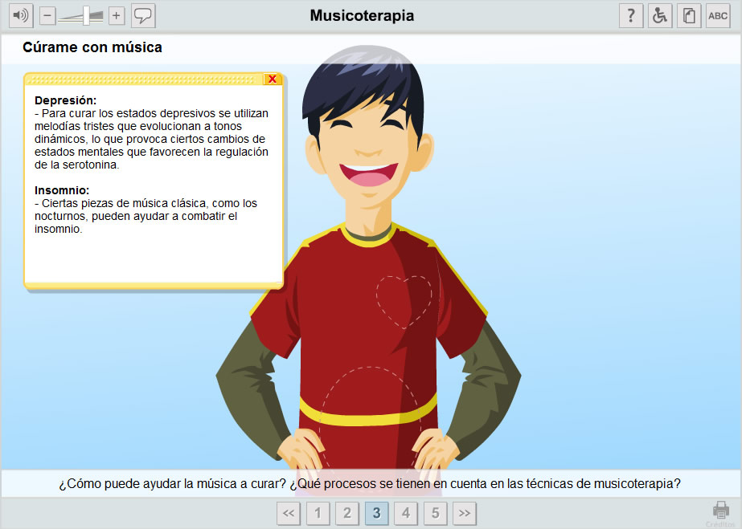Decrease volume with the minus button

47,15
